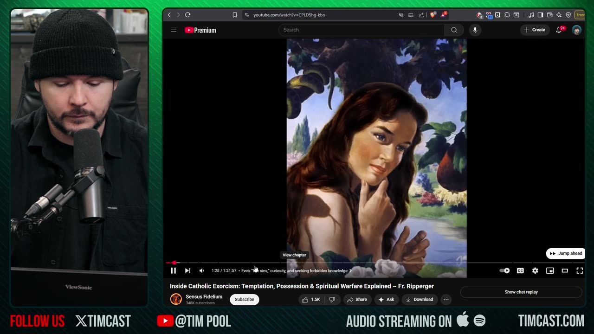This screenshot has height=334, width=594.
Task: Reload the browser page
Action: [x=187, y=15]
